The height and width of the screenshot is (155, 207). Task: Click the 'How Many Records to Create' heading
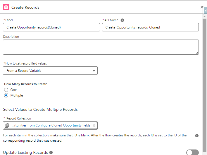[26, 84]
